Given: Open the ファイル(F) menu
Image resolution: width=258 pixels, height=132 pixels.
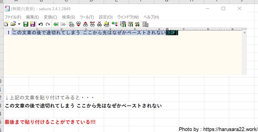Looking at the screenshot, I should [x=13, y=17].
